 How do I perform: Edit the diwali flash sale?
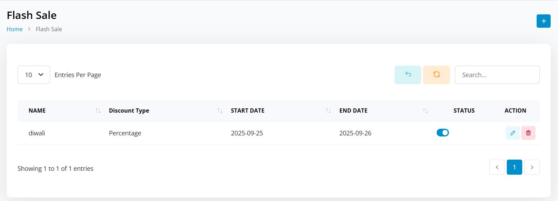pyautogui.click(x=512, y=133)
